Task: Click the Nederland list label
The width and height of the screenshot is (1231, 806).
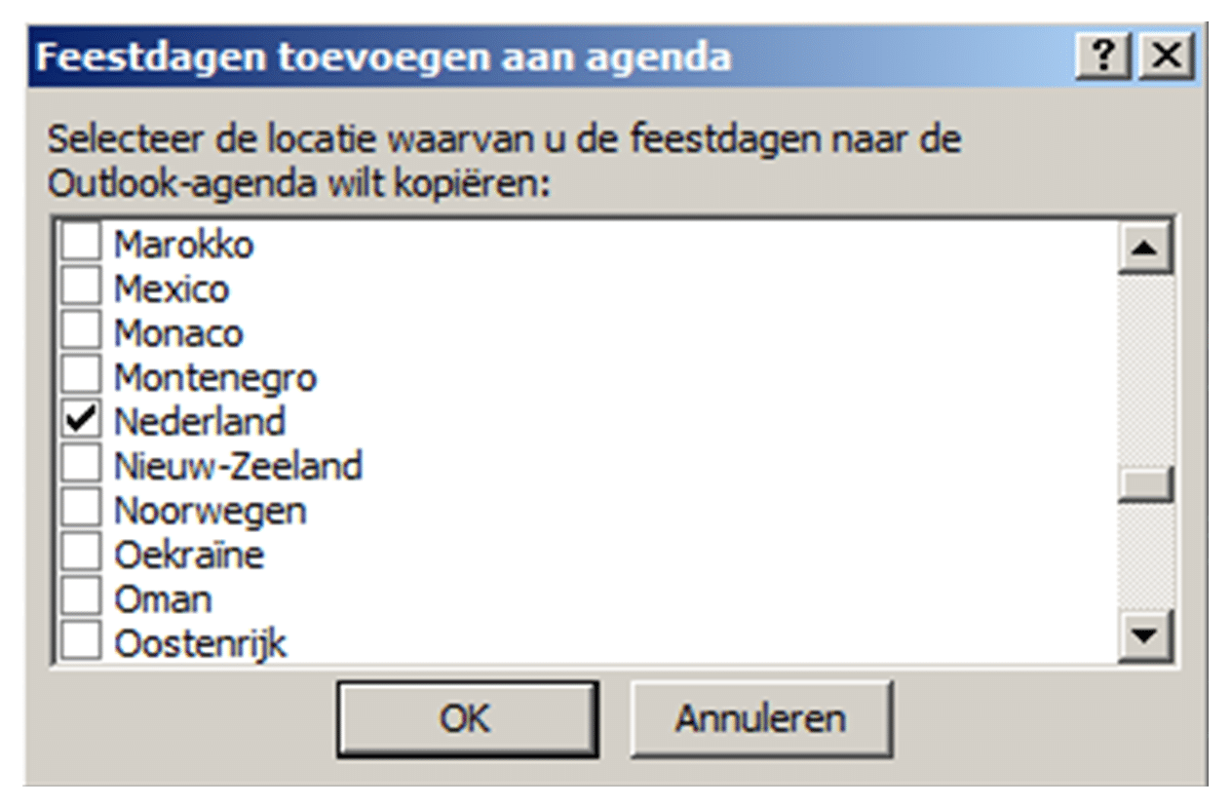Action: pyautogui.click(x=200, y=421)
